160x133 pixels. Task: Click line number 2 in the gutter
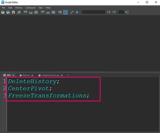4,88
